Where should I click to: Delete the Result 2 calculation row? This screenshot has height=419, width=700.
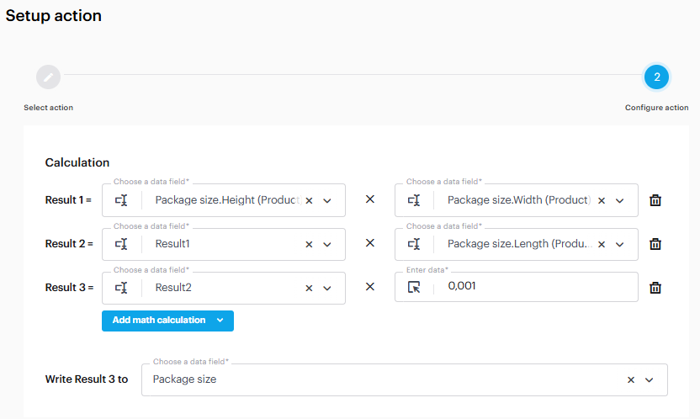pos(655,244)
